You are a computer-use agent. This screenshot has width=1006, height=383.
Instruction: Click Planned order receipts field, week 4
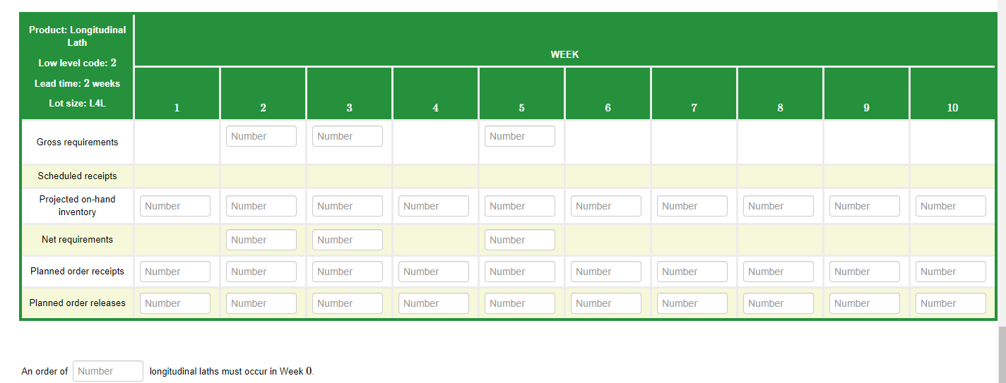434,272
